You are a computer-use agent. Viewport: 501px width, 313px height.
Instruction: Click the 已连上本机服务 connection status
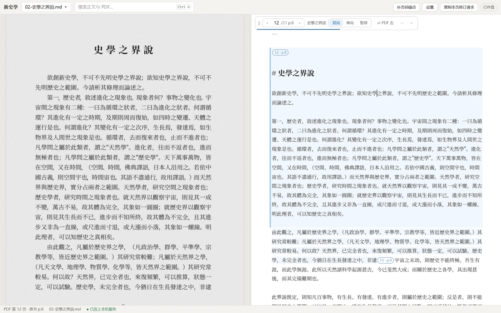[x=101, y=309]
